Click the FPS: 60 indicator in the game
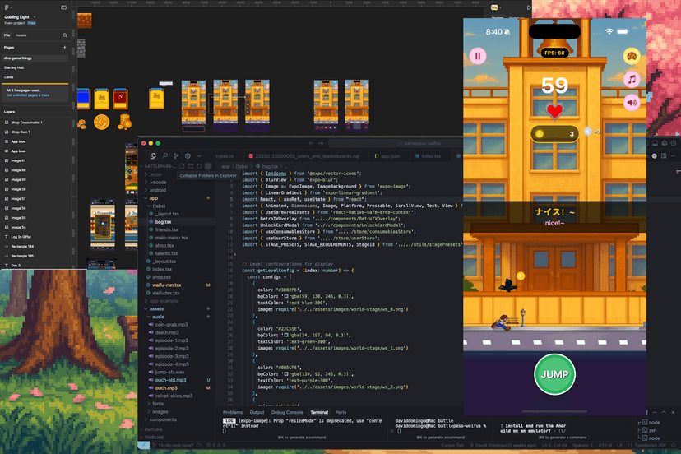This screenshot has height=454, width=681. (x=554, y=53)
